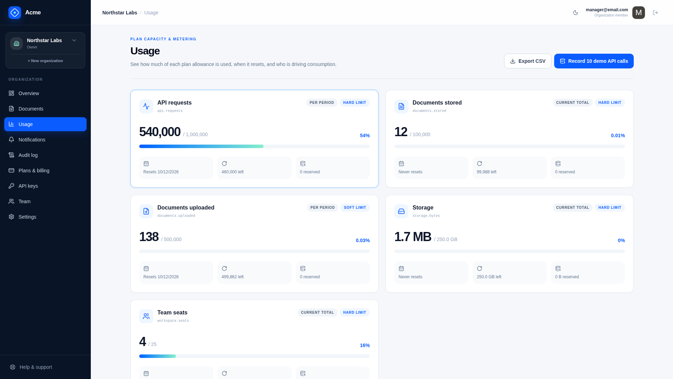673x379 pixels.
Task: Create a new organization
Action: pyautogui.click(x=45, y=61)
